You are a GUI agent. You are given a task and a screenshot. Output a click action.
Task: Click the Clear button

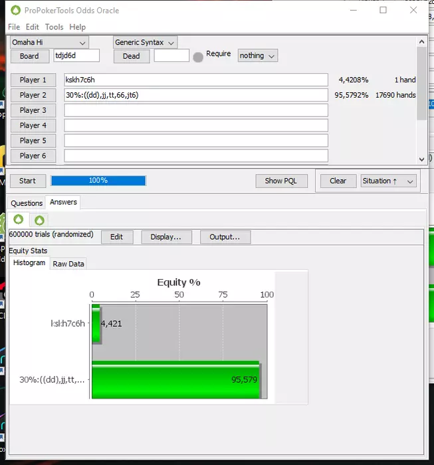(338, 181)
